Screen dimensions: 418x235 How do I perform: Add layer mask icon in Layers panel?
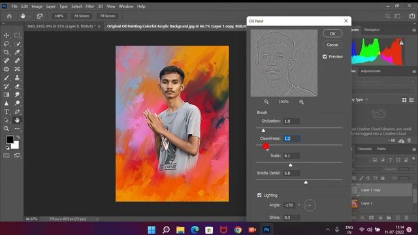[371, 217]
